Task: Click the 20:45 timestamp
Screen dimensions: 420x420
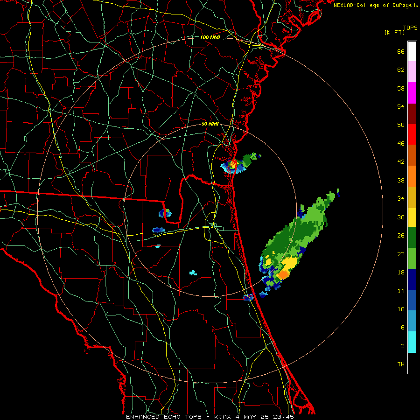Action: (284, 417)
